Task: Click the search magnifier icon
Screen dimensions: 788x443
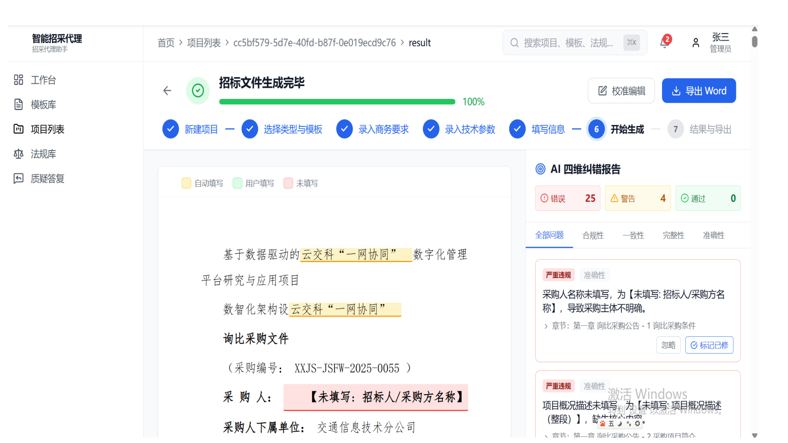Action: (514, 43)
